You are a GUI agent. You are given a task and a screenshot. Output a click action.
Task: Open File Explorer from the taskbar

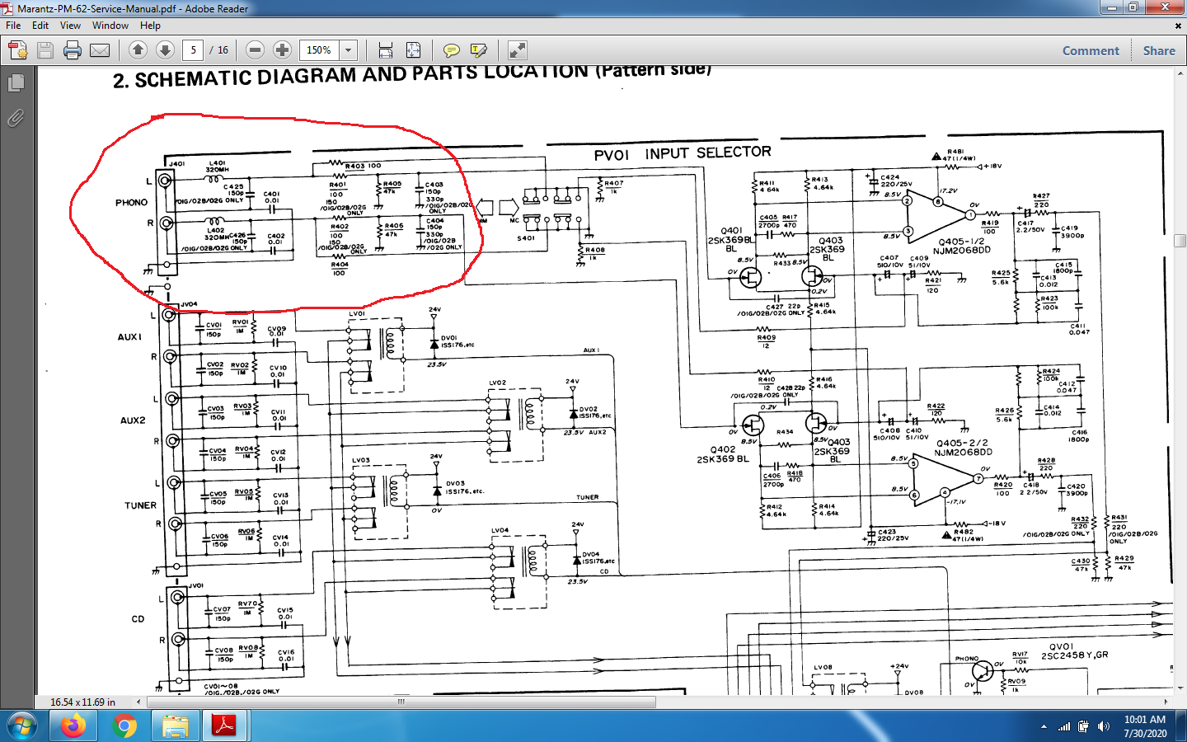[176, 726]
